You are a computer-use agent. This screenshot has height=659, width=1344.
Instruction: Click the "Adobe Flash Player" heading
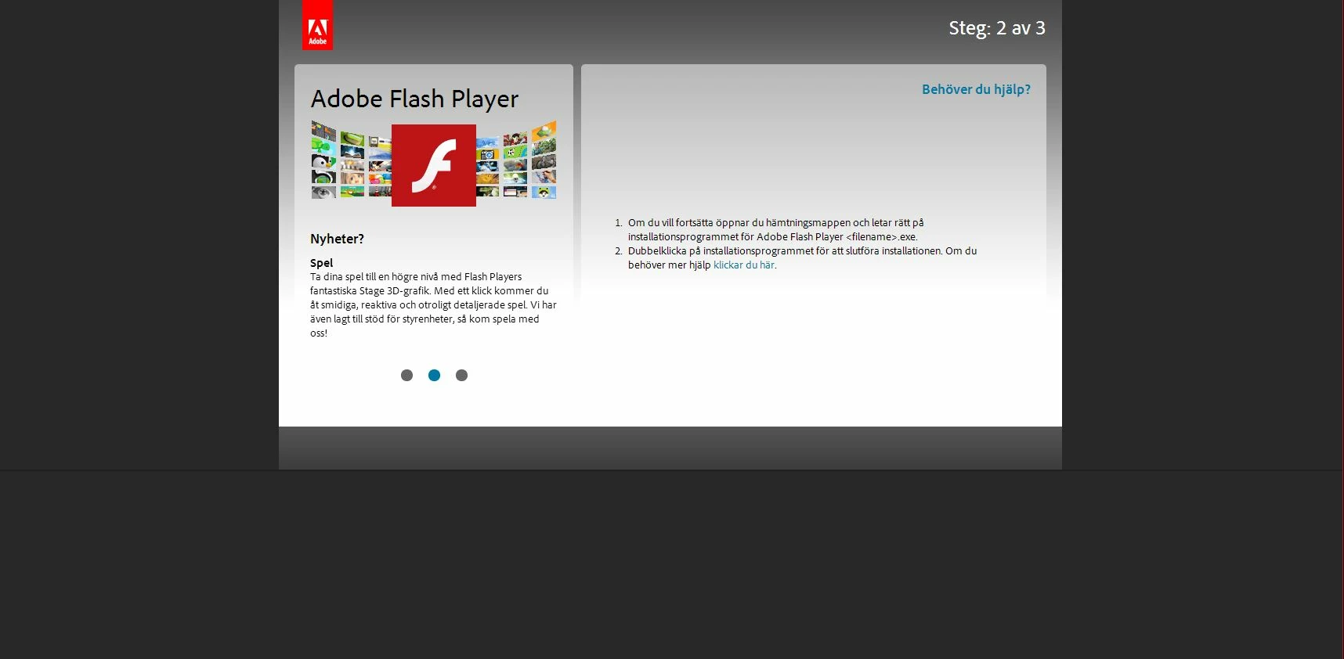pos(414,99)
